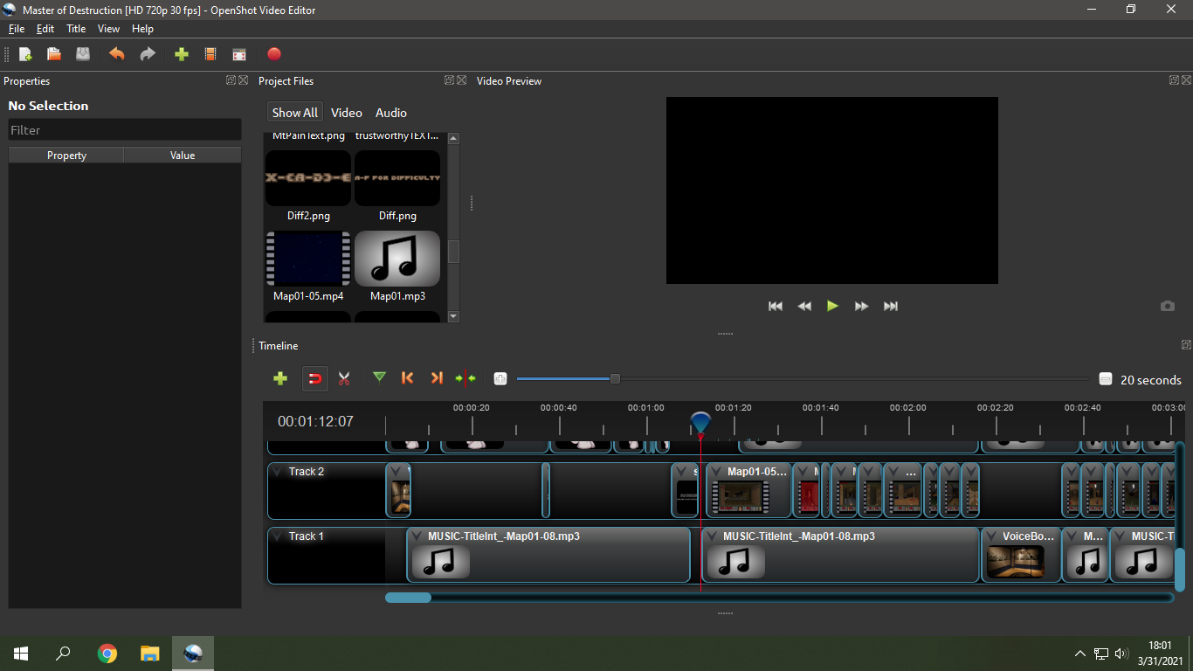Play the video preview
The image size is (1193, 671).
point(832,306)
